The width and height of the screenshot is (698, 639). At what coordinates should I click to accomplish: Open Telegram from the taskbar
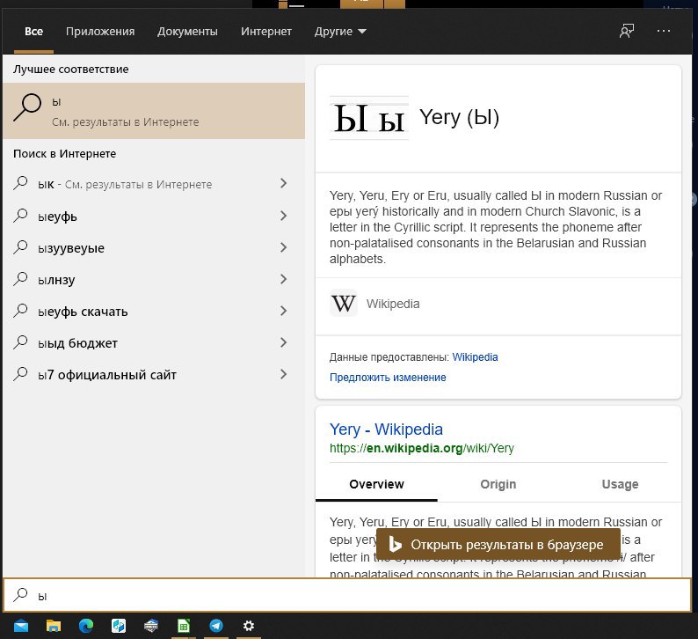coord(216,626)
